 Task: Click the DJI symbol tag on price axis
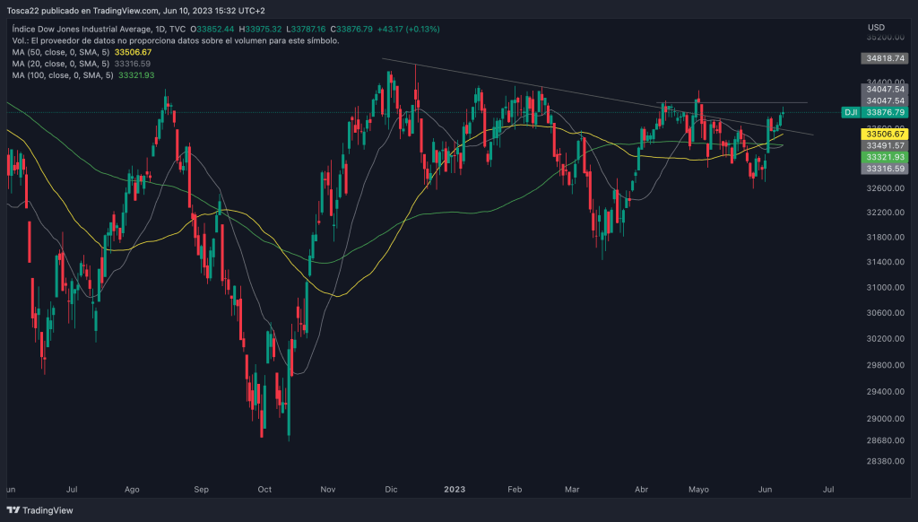pos(851,112)
